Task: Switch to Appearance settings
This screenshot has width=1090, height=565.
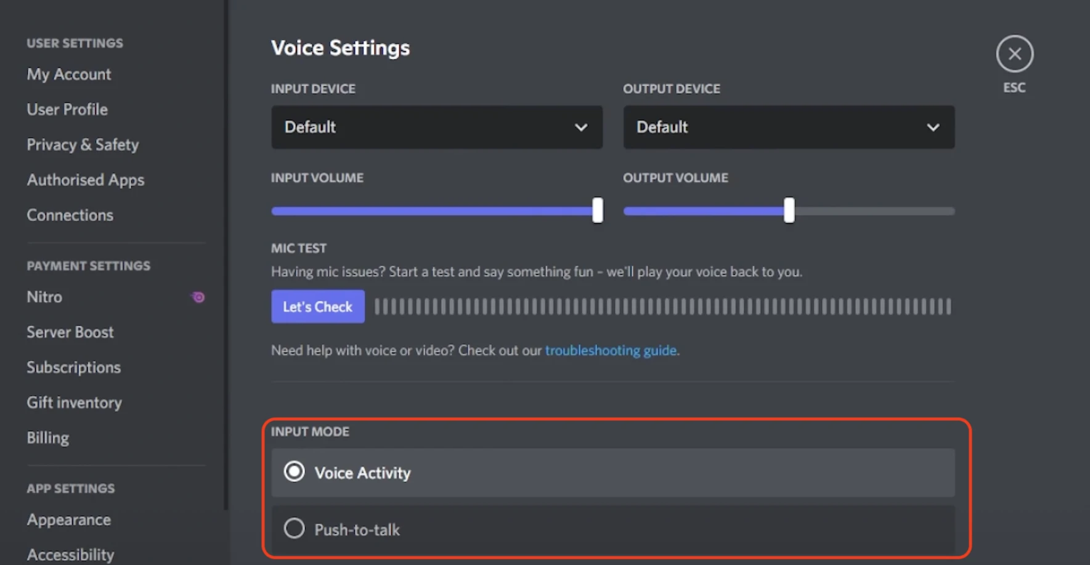Action: [x=69, y=520]
